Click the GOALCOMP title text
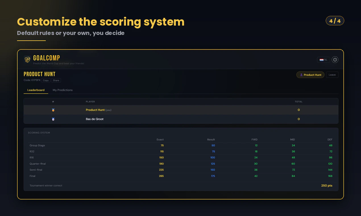This screenshot has height=216, width=361. pyautogui.click(x=46, y=58)
